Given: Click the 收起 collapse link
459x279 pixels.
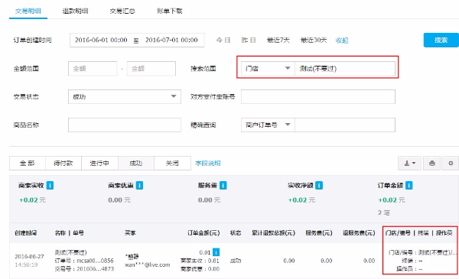Looking at the screenshot, I should 342,41.
